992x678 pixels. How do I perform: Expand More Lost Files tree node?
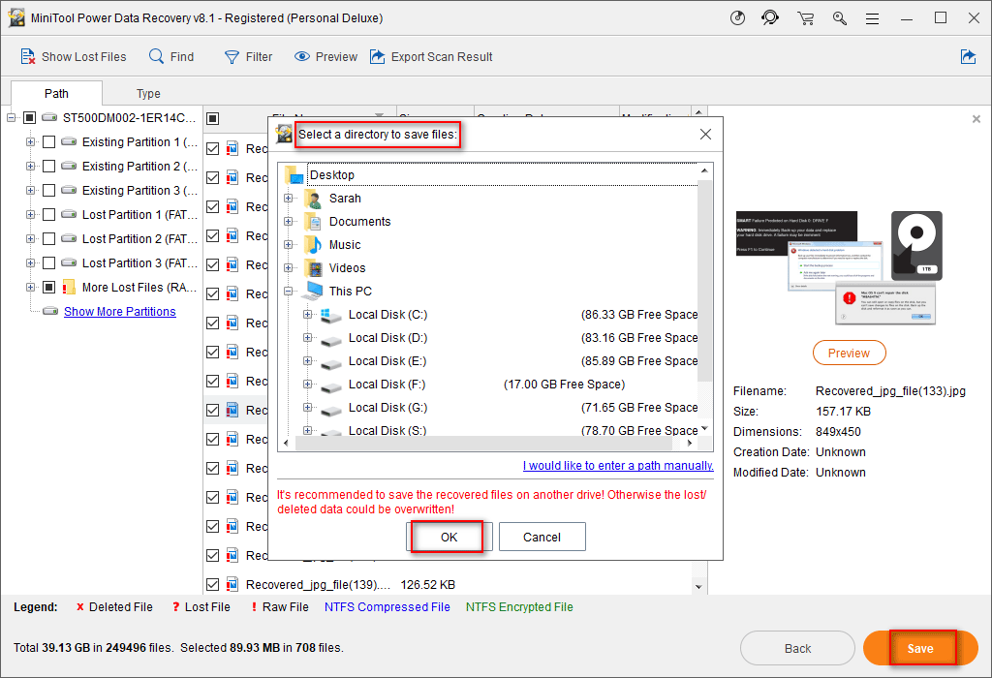pyautogui.click(x=30, y=287)
